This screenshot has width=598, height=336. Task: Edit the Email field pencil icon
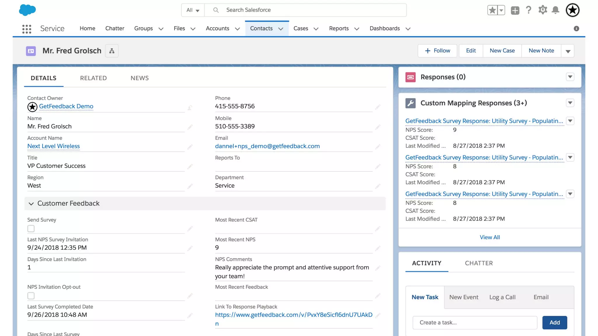click(x=378, y=147)
